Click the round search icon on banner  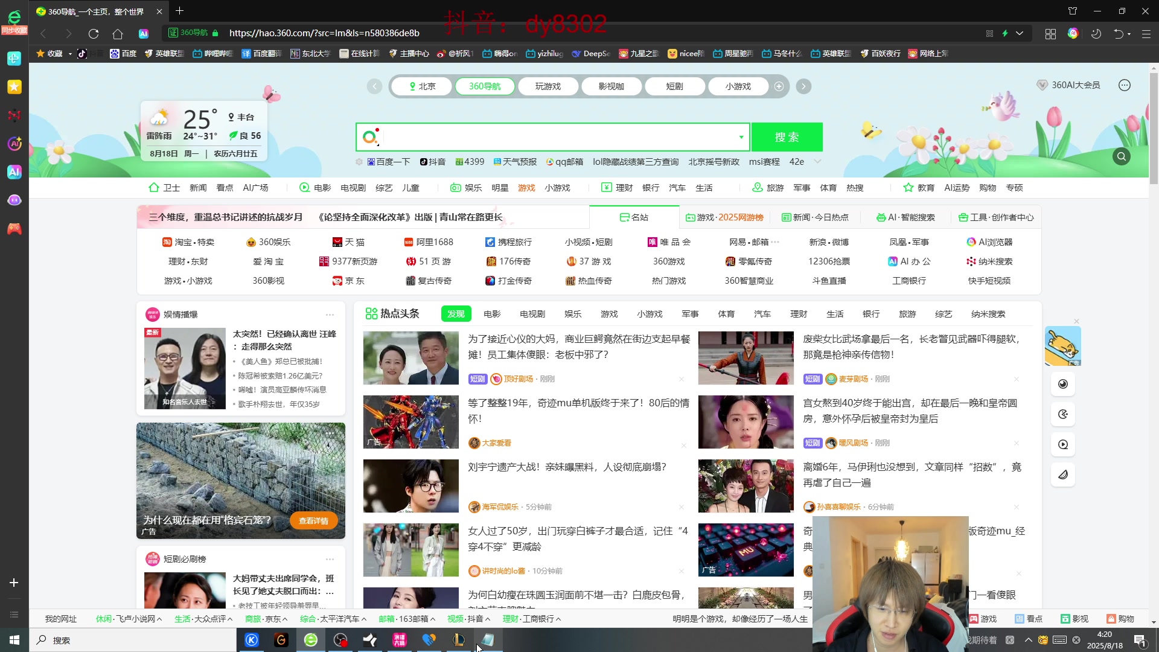click(1122, 156)
